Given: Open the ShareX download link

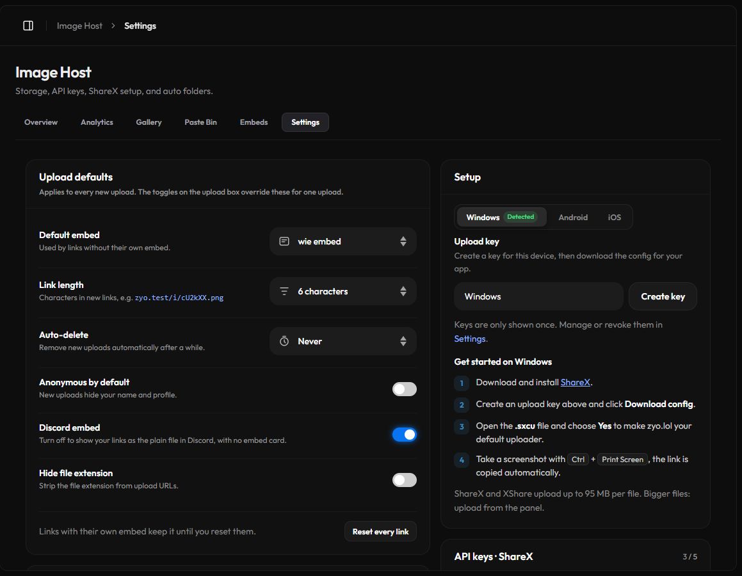Looking at the screenshot, I should coord(575,382).
